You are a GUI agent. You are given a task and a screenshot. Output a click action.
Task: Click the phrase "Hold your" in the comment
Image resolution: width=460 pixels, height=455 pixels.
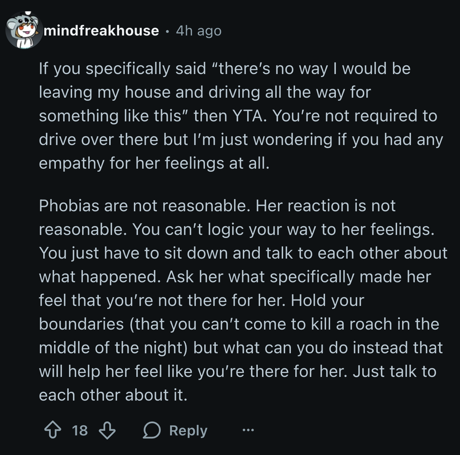(327, 301)
